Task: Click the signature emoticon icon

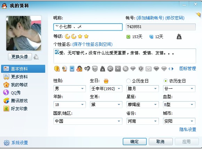Action: click(57, 52)
